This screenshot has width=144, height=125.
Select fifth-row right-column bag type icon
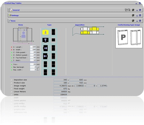[53, 64]
